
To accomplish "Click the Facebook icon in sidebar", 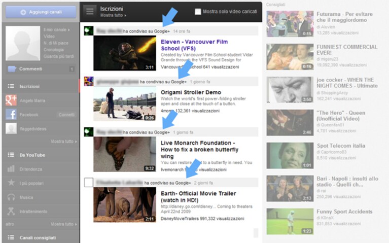I will point(11,115).
